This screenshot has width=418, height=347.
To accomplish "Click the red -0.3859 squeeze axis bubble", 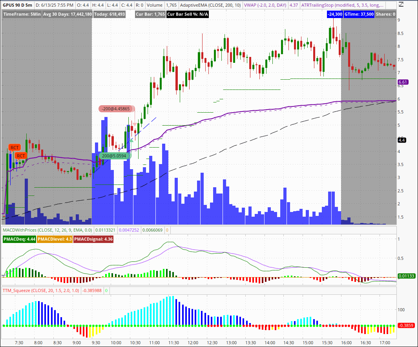I will pyautogui.click(x=406, y=325).
